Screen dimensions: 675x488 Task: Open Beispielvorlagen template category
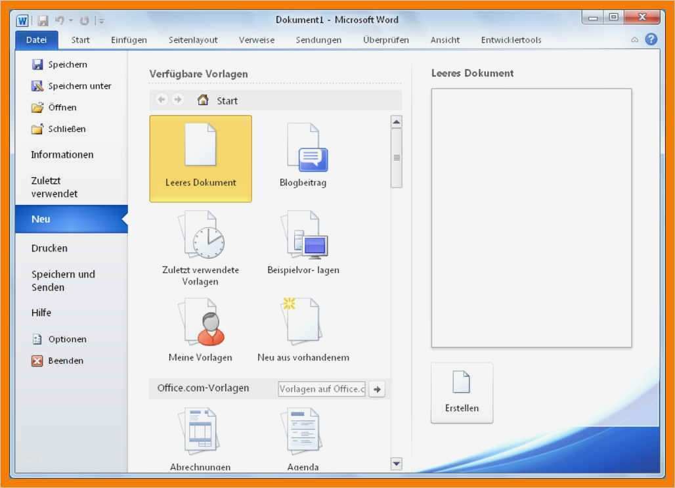click(303, 242)
